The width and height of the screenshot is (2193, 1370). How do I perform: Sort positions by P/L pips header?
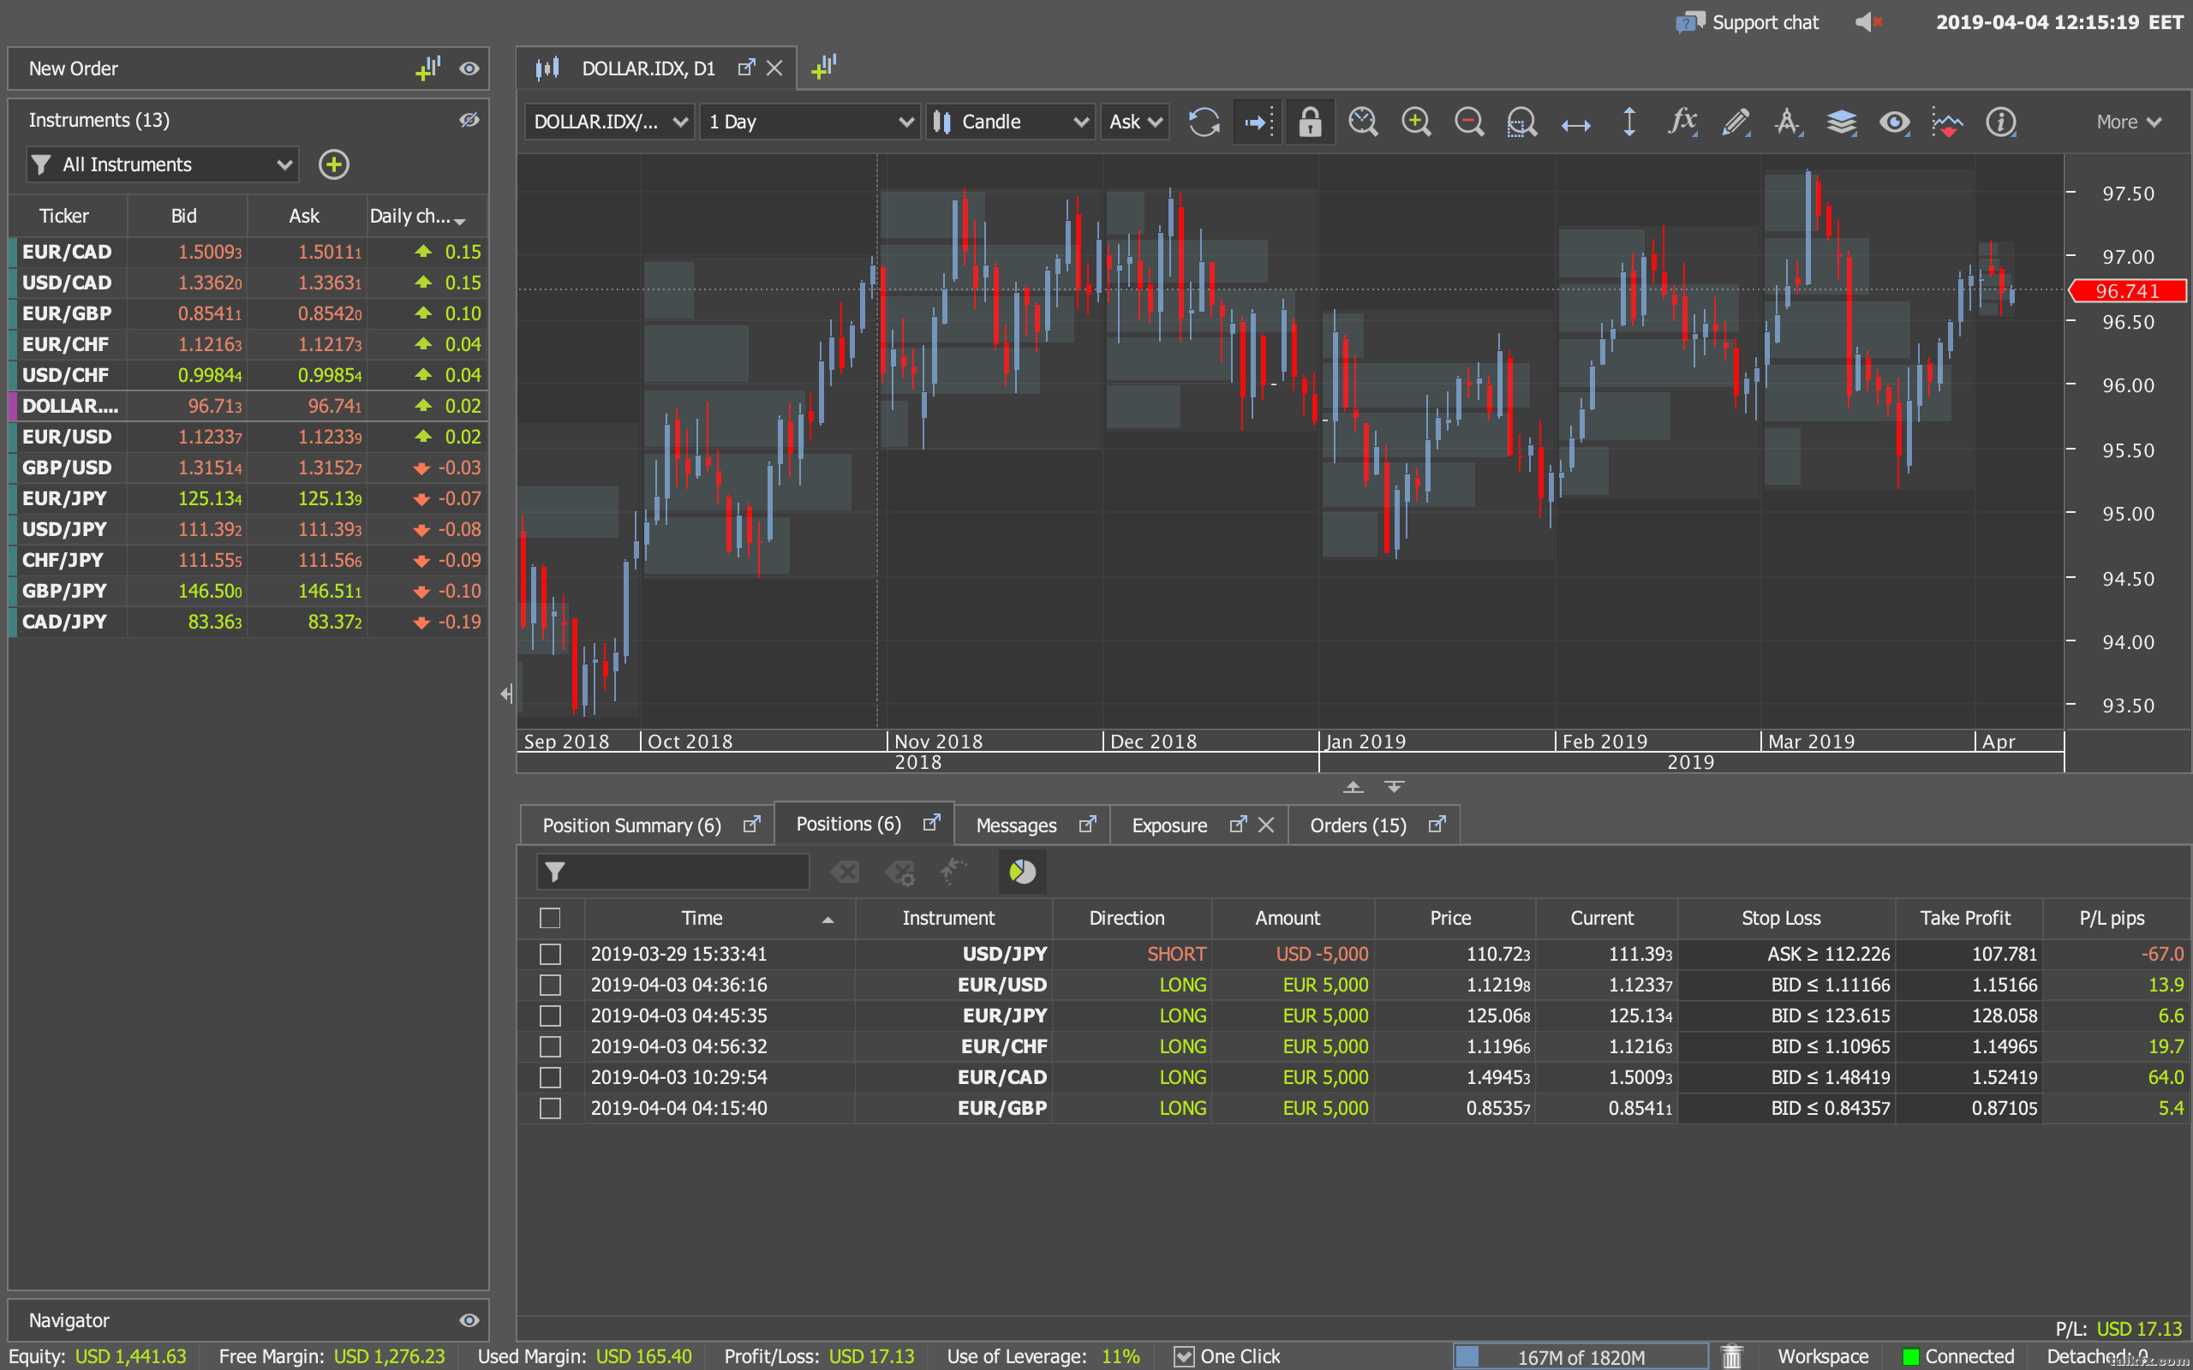point(2112,918)
